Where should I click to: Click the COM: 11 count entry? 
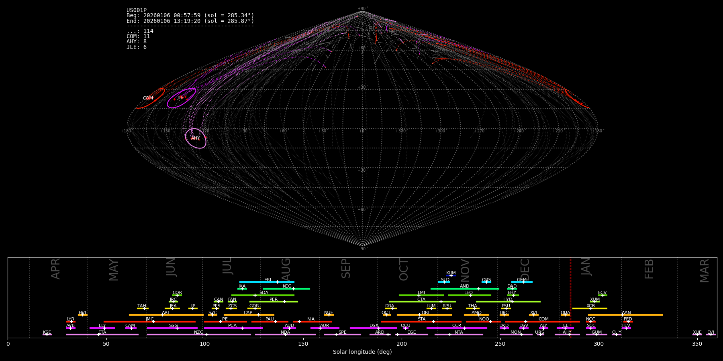tap(138, 37)
